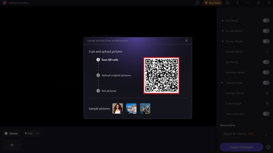Image resolution: width=273 pixels, height=153 pixels.
Task: Select the Scratch Repair label
Action: click(x=233, y=103)
